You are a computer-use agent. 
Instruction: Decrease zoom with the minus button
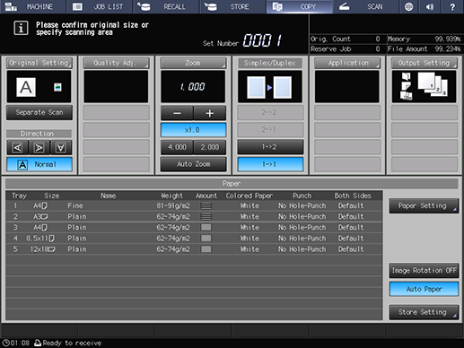click(177, 113)
